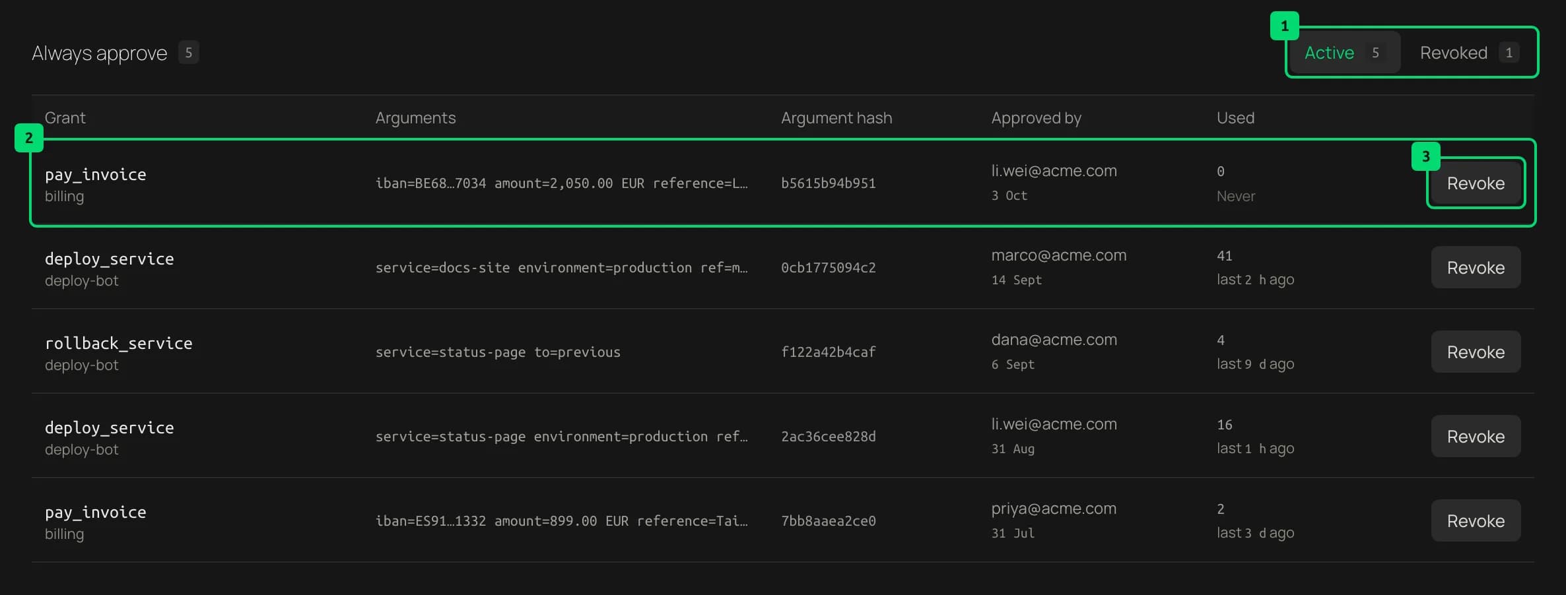Click the Used column header
The height and width of the screenshot is (595, 1566).
pyautogui.click(x=1235, y=117)
